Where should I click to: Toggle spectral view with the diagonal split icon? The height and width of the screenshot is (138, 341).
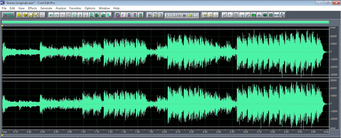[x=118, y=15]
